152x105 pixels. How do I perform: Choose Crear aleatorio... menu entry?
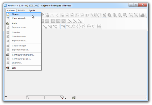coord(24,18)
